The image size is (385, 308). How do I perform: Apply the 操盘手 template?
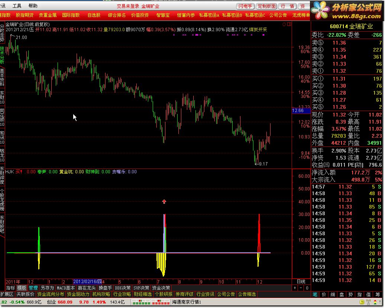point(105,288)
